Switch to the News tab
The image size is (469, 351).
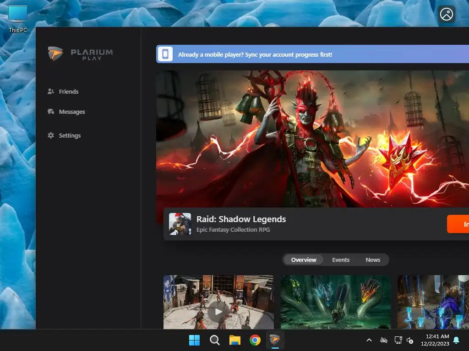point(373,260)
